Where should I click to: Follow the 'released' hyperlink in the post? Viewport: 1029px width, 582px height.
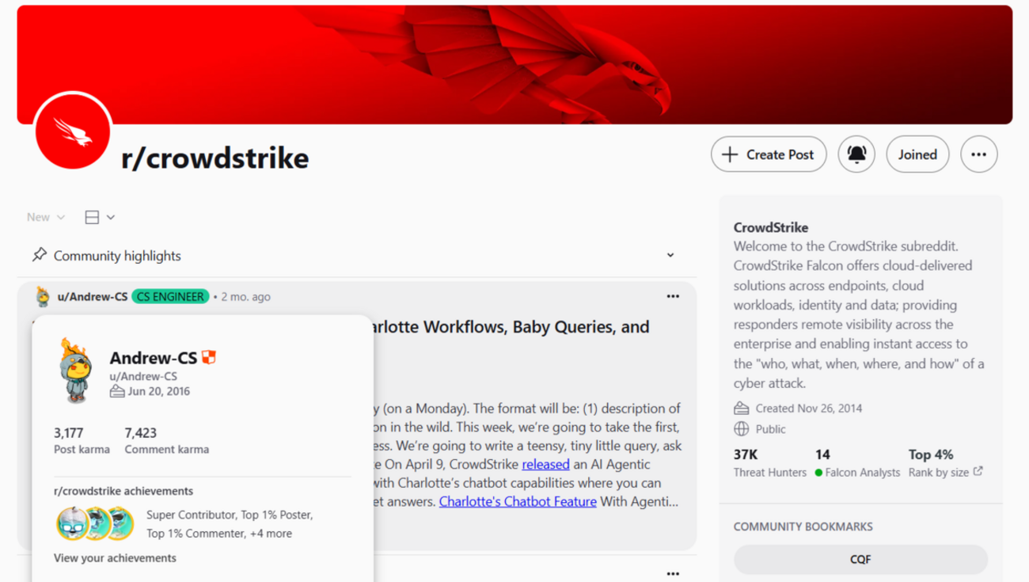(545, 464)
